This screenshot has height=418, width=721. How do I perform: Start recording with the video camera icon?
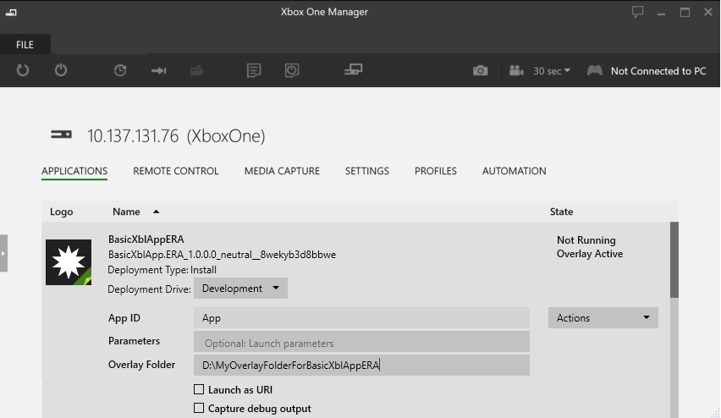tap(516, 70)
